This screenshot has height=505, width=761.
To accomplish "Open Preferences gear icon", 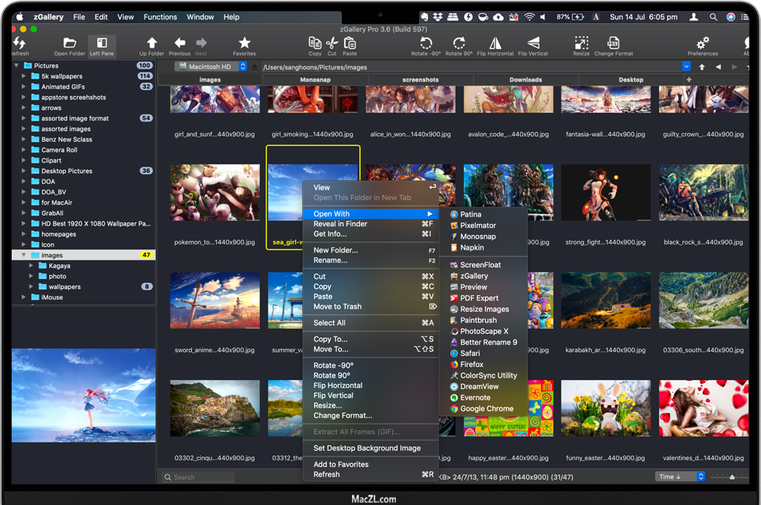I will click(702, 43).
